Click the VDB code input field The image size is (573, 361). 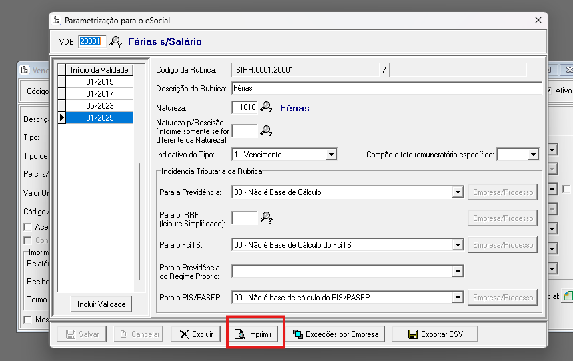(x=92, y=41)
